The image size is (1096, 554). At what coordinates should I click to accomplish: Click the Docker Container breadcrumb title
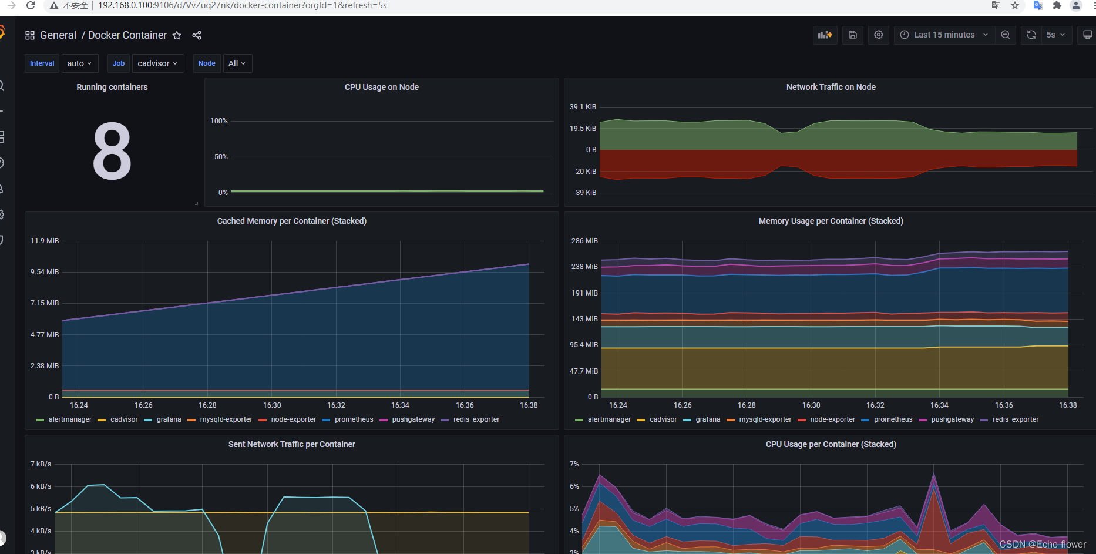click(x=127, y=35)
